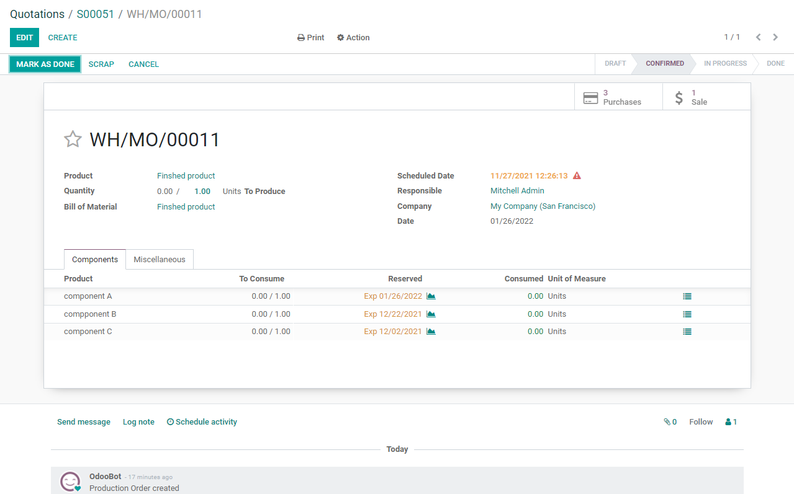The height and width of the screenshot is (494, 794).
Task: Click the DONE status stage
Action: 775,64
